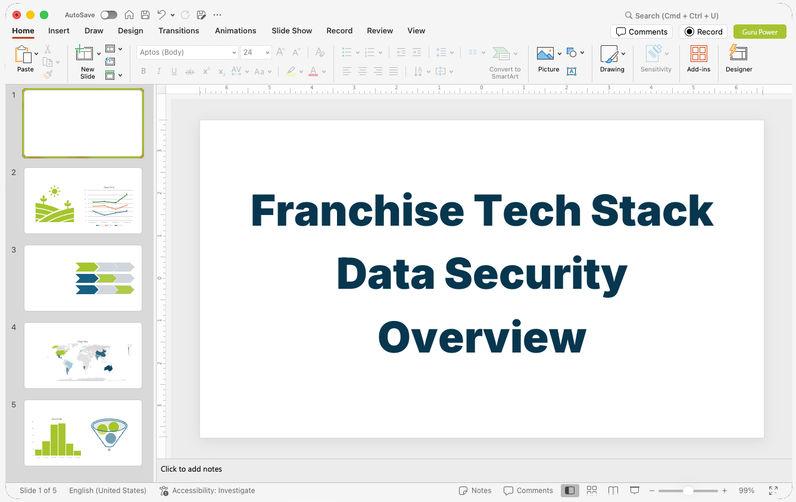Viewport: 796px width, 502px height.
Task: Open the Section dropdown
Action: click(x=114, y=75)
